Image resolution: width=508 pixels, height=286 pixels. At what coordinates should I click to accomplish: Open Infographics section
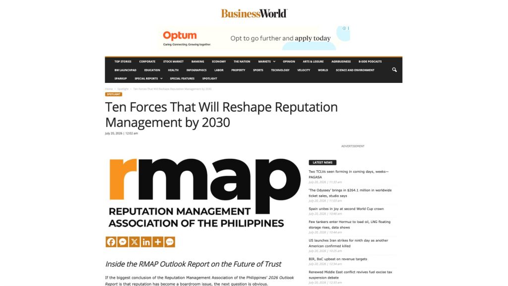[196, 70]
